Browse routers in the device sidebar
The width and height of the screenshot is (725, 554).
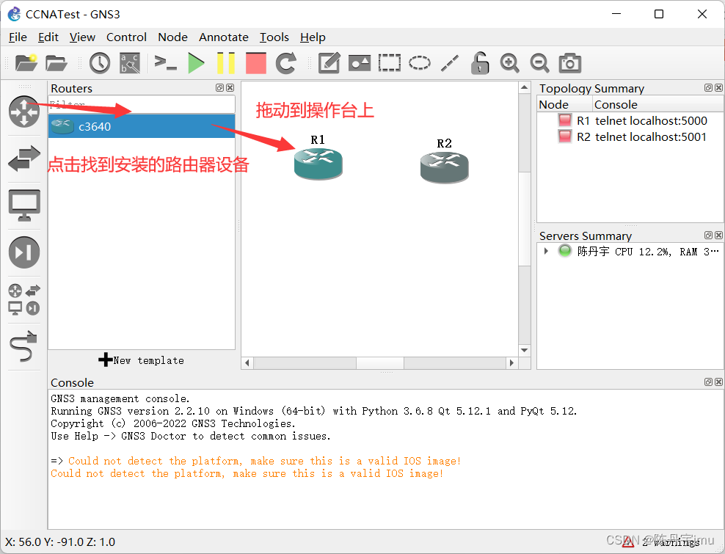[x=24, y=112]
